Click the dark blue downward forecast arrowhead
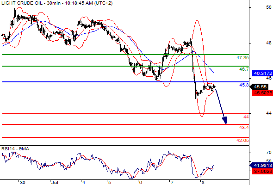The width and height of the screenshot is (273, 185). point(224,120)
